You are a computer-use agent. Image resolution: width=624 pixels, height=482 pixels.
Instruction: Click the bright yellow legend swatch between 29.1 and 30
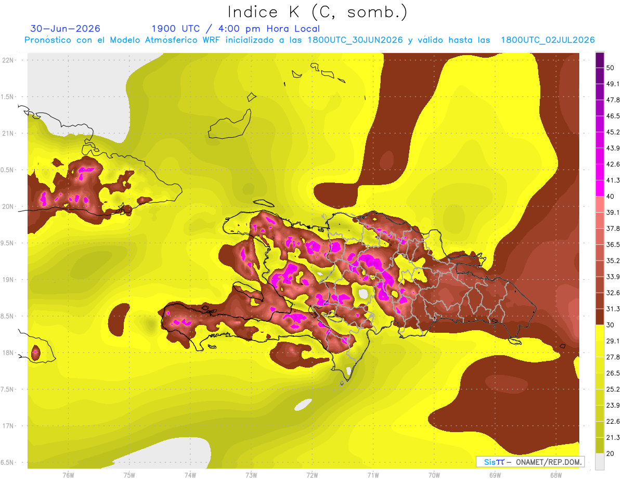click(x=600, y=333)
